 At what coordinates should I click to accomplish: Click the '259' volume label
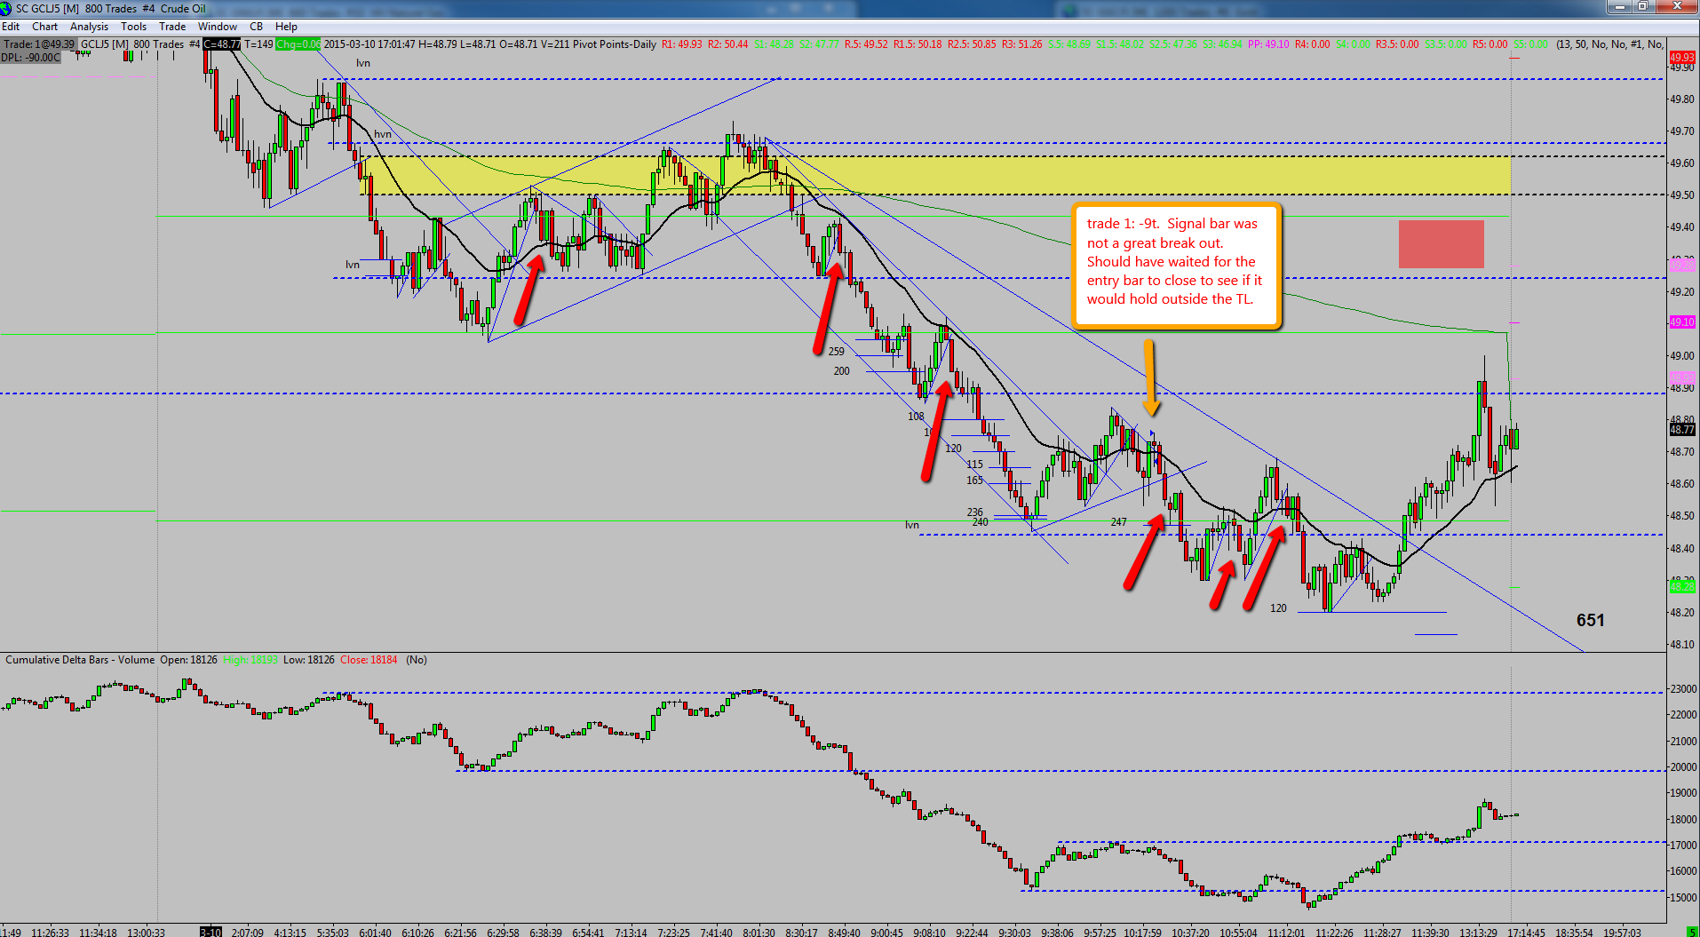coord(837,352)
